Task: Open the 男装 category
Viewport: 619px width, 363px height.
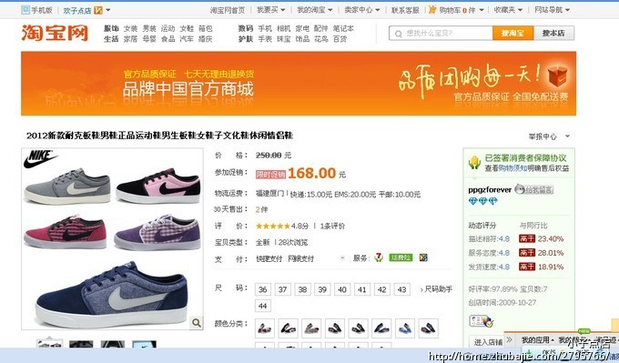Action: pos(149,28)
